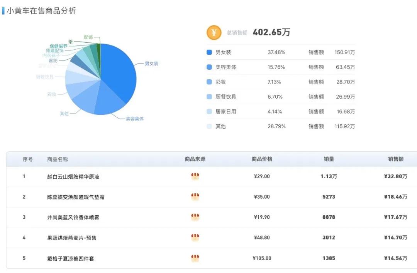Click the shop source icon for 赵白云山烟胺精华原液

tap(195, 176)
